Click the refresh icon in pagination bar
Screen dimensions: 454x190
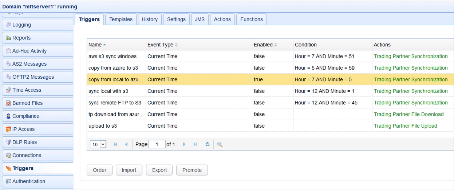[208, 144]
